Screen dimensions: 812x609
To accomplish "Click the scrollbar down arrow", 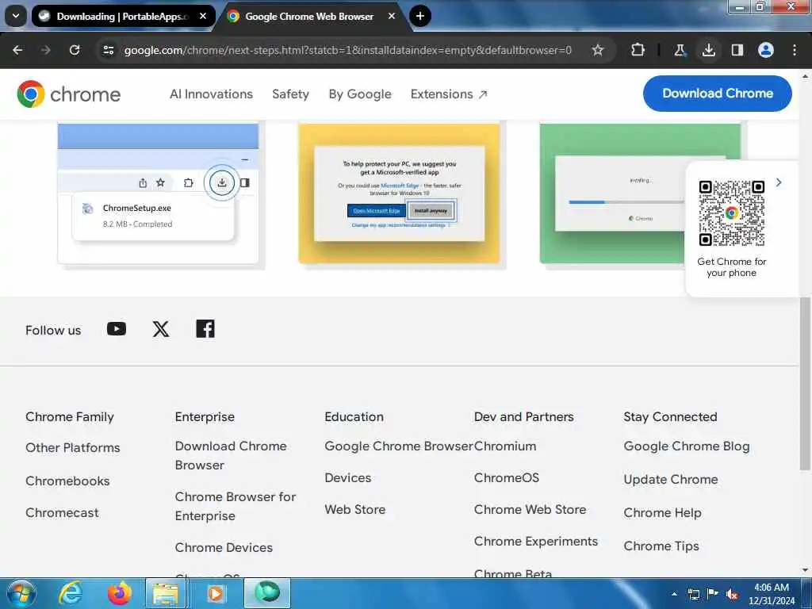I will point(805,570).
